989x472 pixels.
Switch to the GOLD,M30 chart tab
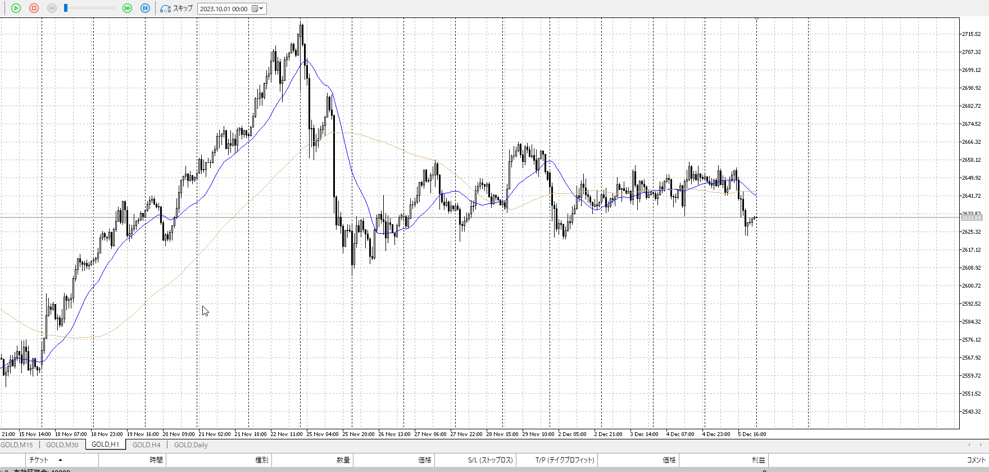(x=62, y=445)
